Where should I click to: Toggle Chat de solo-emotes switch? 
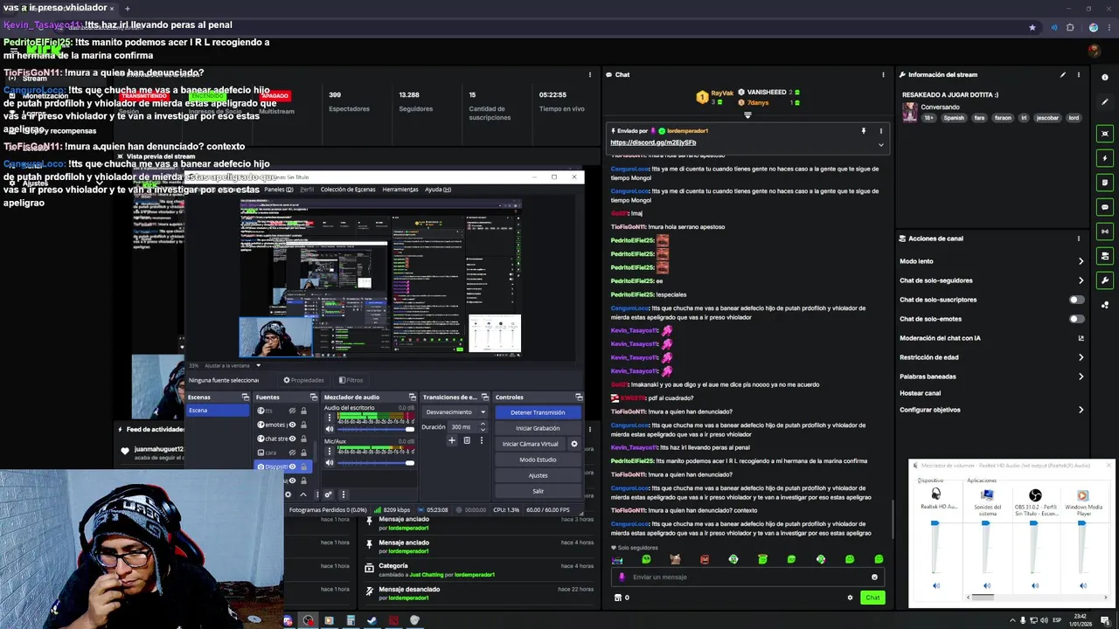(x=1076, y=319)
